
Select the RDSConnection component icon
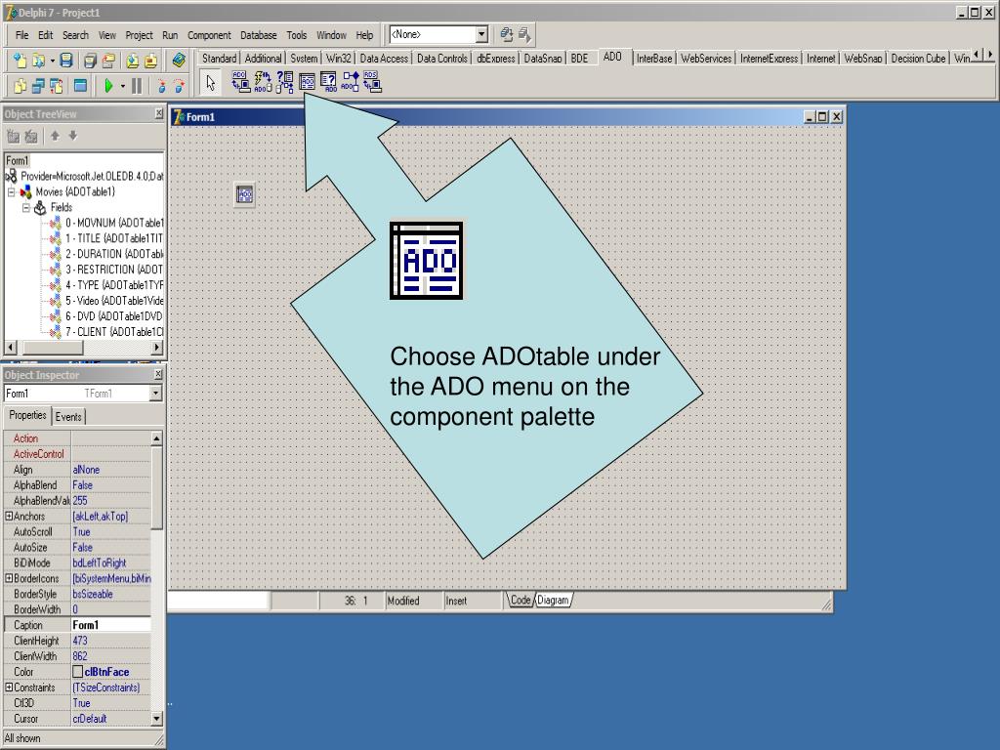(372, 82)
